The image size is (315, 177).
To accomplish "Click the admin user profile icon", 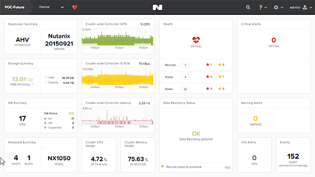I will (305, 8).
